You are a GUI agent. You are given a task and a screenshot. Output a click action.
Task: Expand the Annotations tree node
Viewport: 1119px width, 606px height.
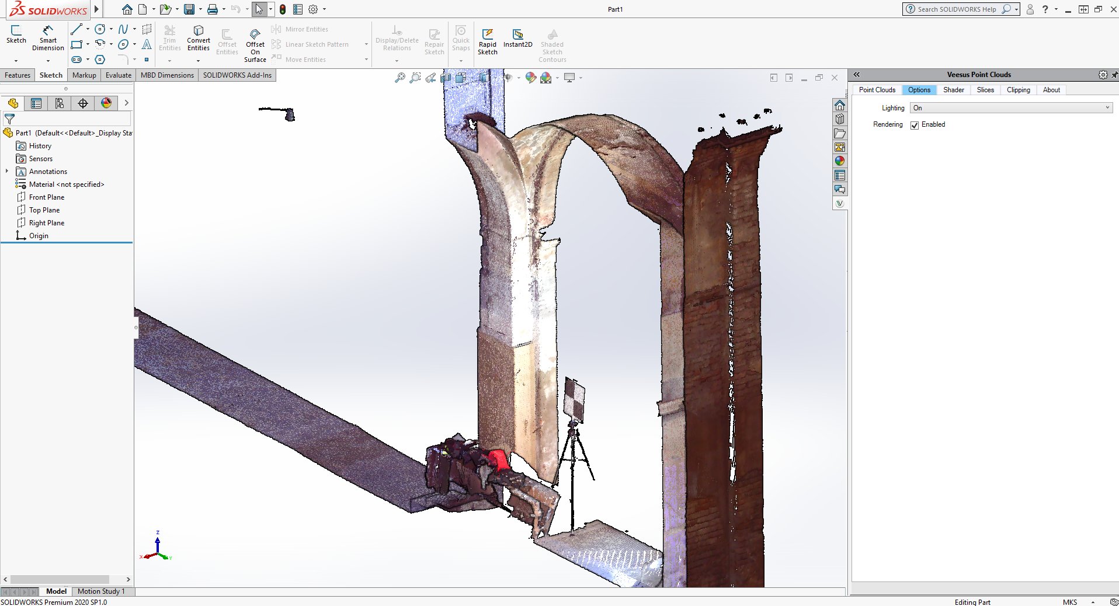click(7, 172)
